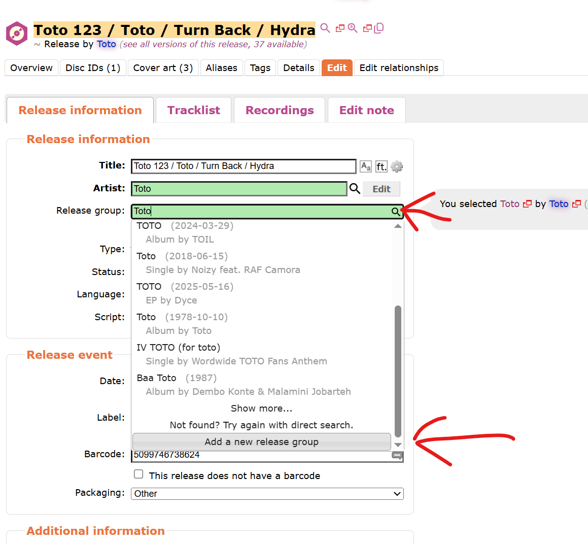Click the ft. guess feat artists icon
Viewport: 588px width, 544px height.
tap(381, 166)
